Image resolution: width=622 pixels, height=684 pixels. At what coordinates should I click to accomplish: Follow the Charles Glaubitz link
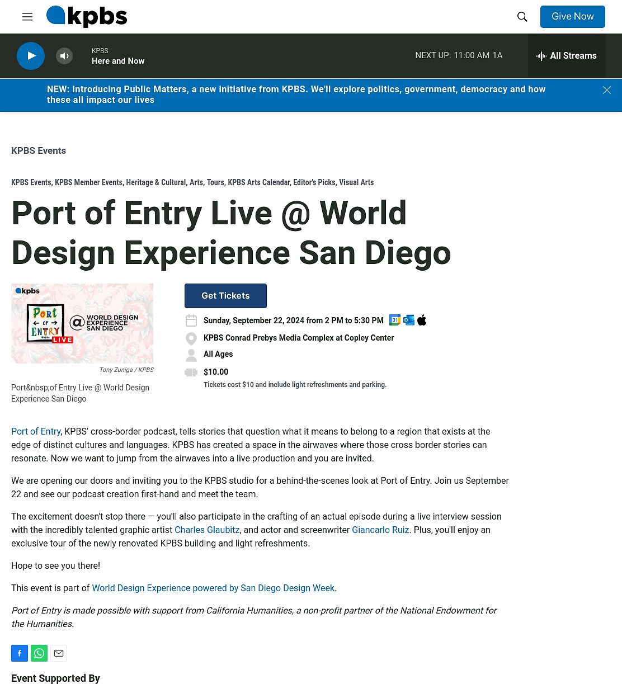tap(207, 530)
